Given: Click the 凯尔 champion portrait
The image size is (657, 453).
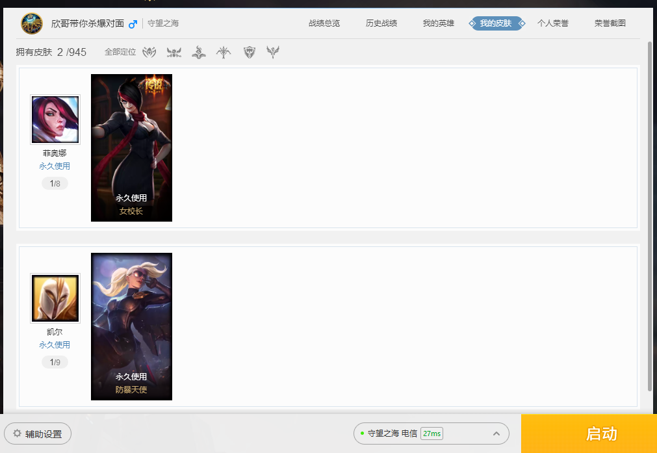Looking at the screenshot, I should 55,298.
